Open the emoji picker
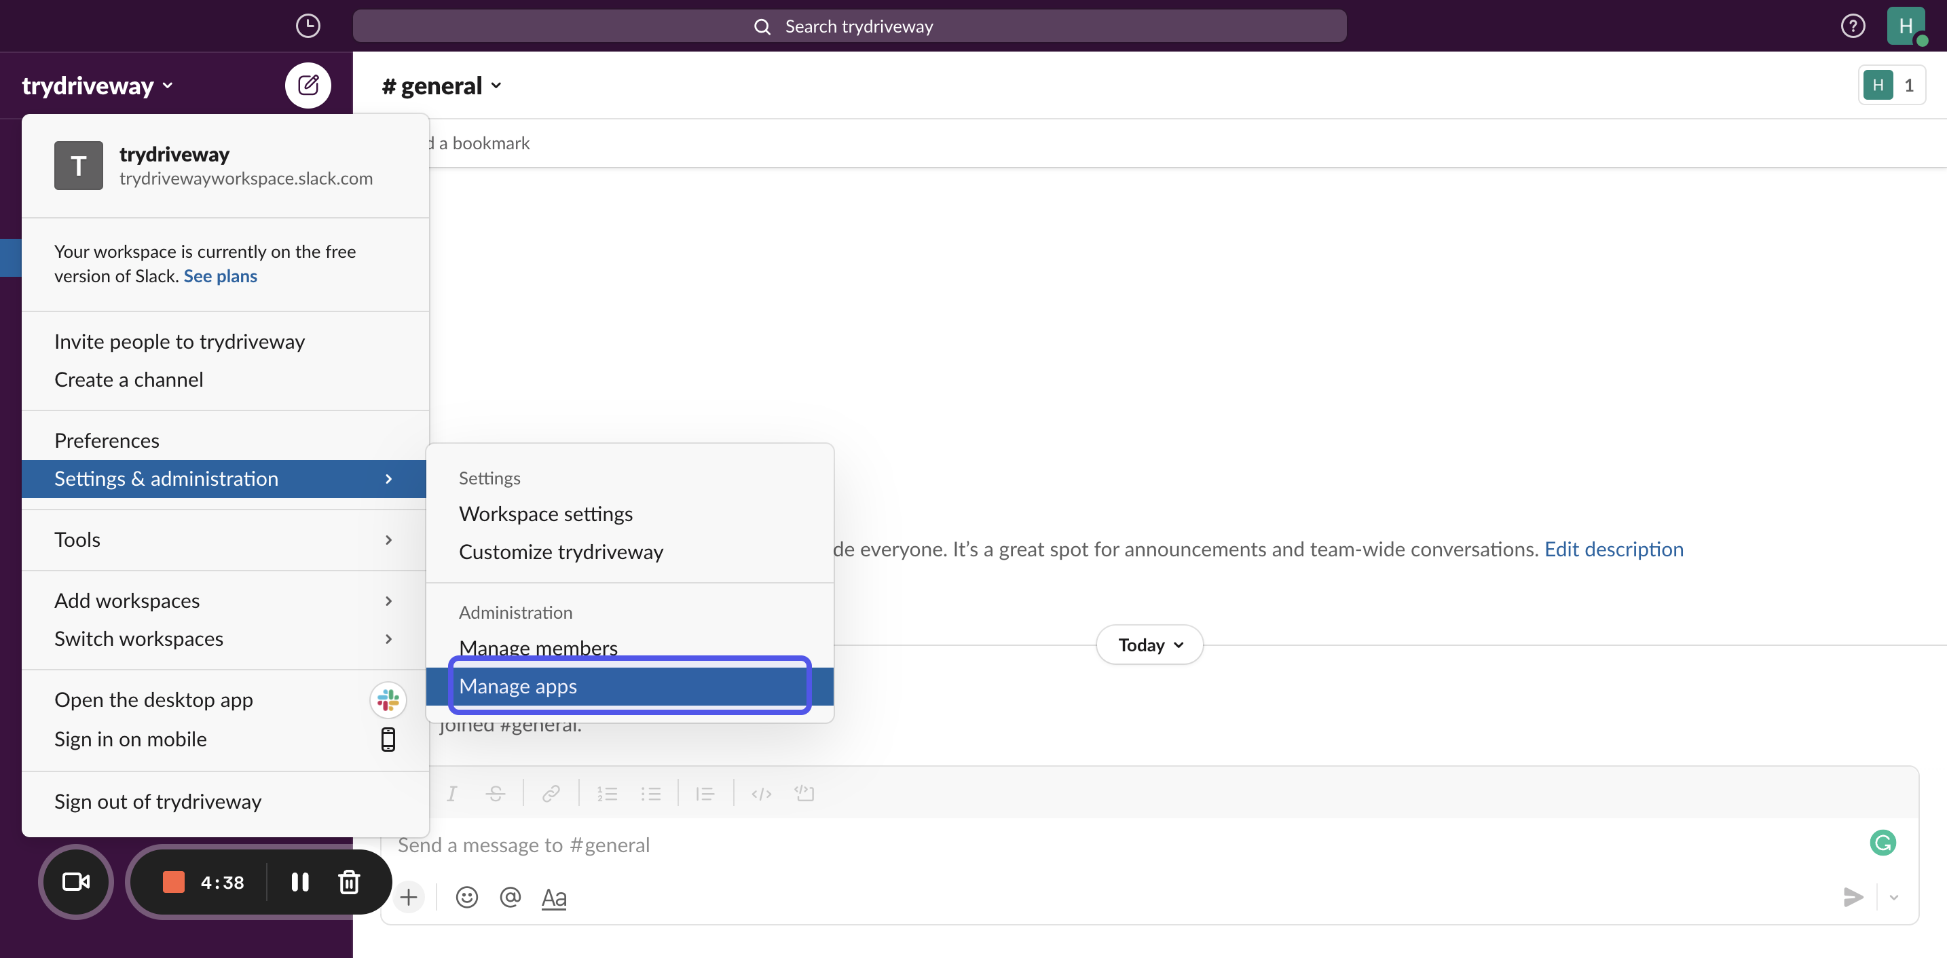The image size is (1947, 958). [467, 897]
